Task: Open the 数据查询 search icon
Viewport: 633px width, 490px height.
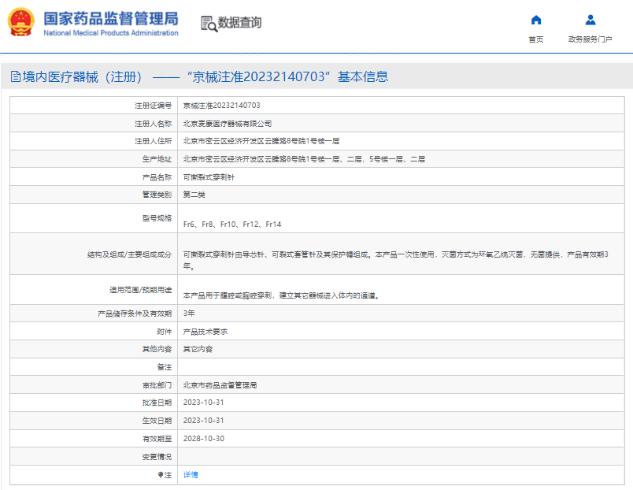Action: (209, 24)
